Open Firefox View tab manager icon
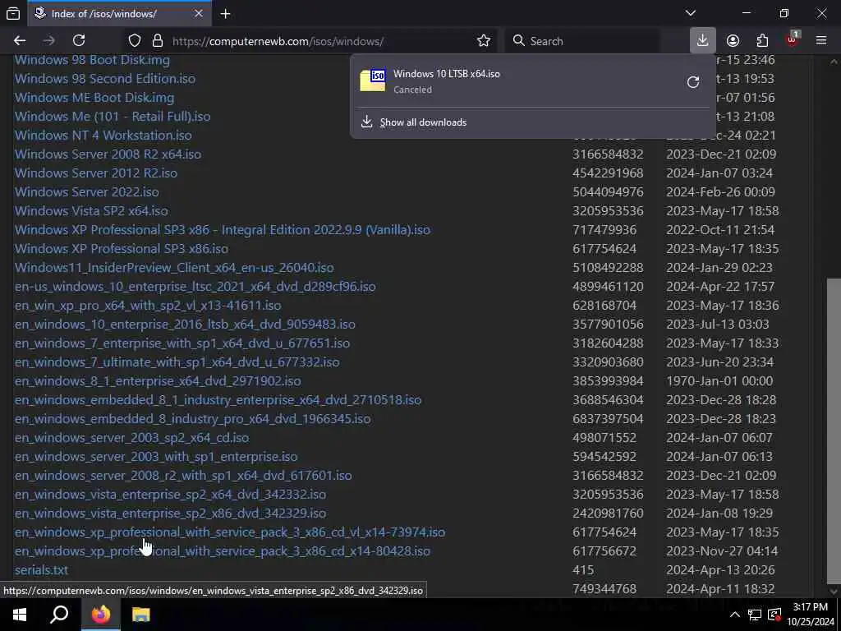841x631 pixels. (x=13, y=13)
